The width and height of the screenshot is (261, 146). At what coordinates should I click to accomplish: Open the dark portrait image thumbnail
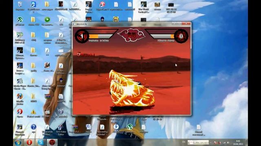tap(61, 4)
